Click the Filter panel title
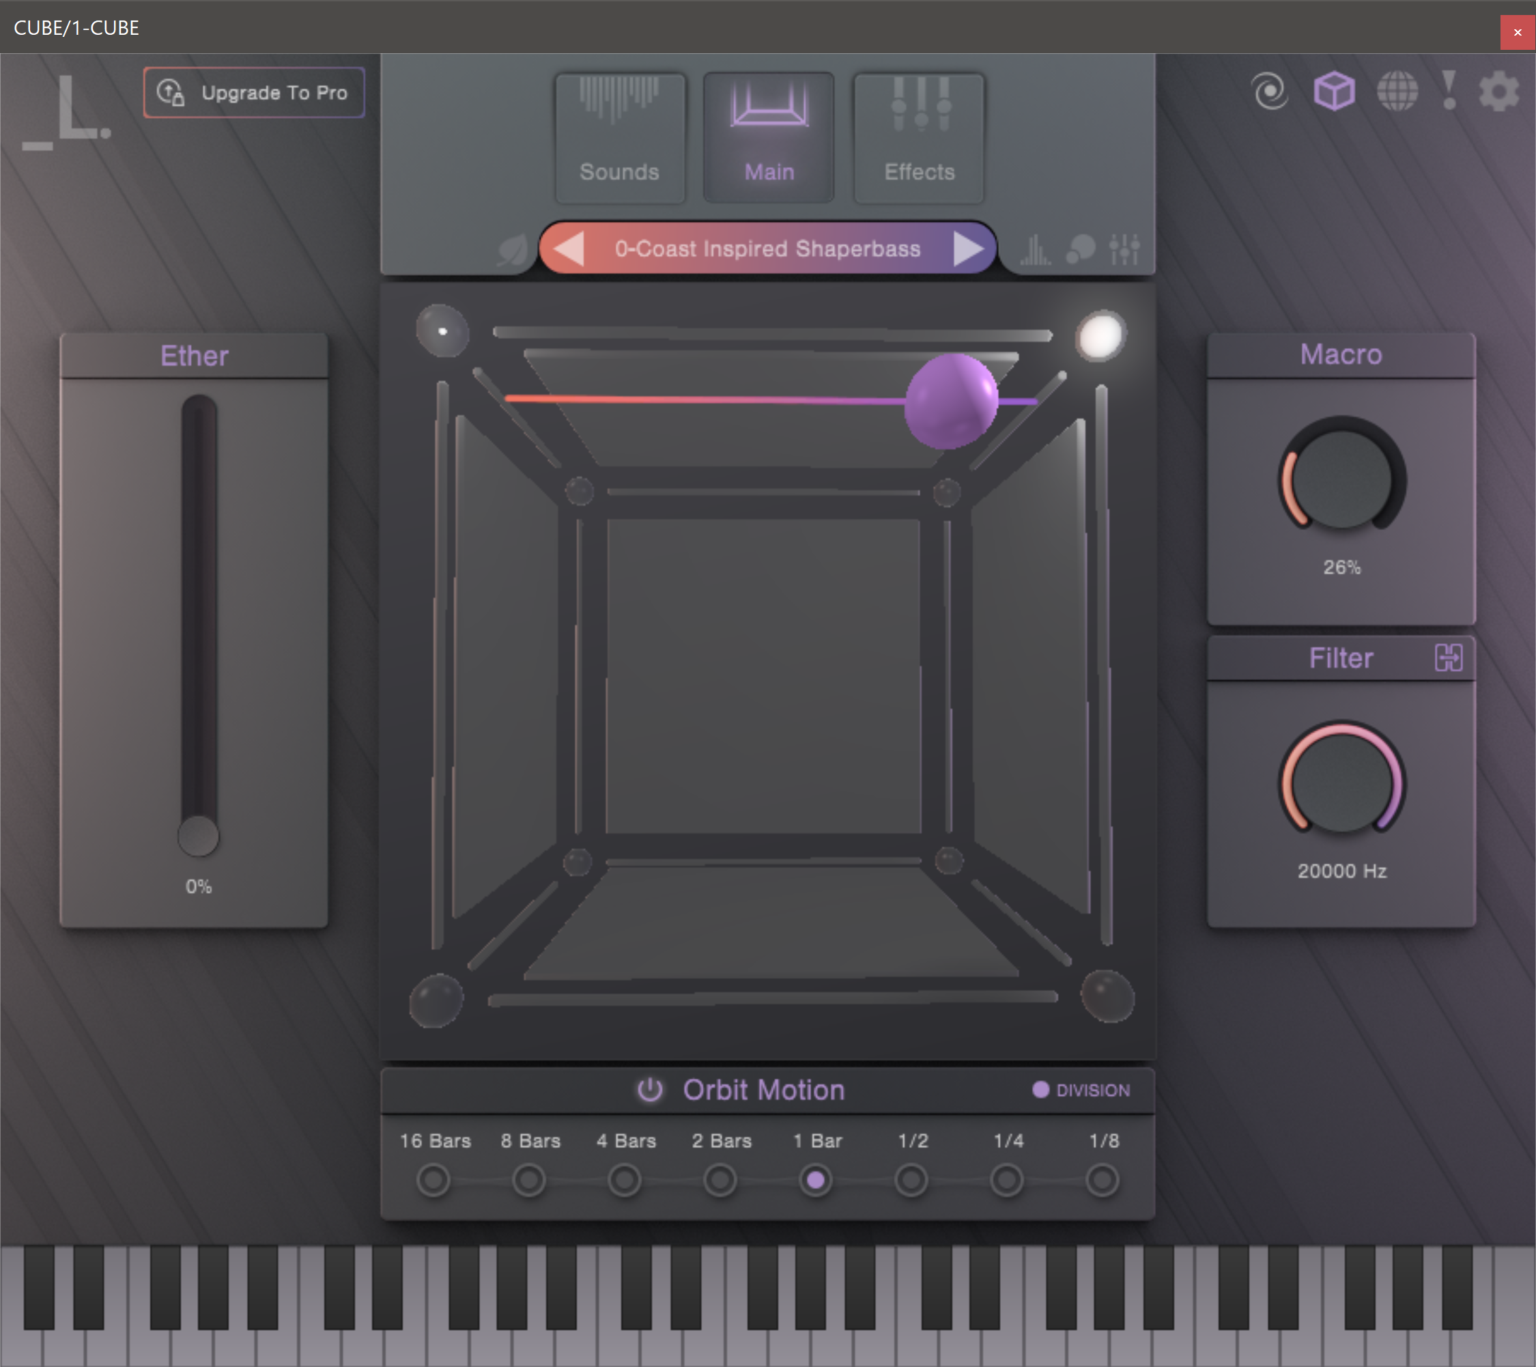 [x=1341, y=658]
